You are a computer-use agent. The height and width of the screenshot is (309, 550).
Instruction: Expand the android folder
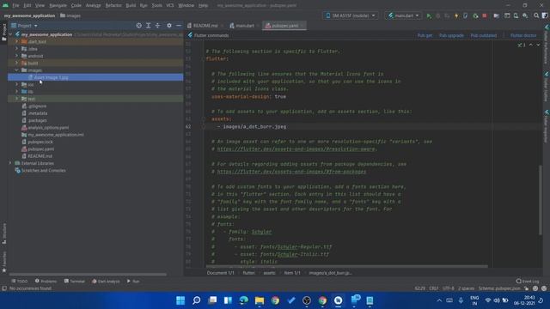coord(16,56)
